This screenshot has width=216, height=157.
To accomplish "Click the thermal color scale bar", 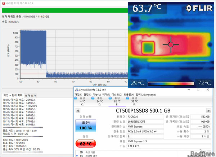I will (171, 84).
